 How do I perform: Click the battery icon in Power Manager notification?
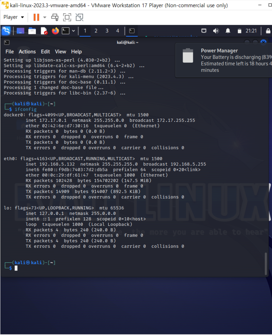(x=188, y=56)
